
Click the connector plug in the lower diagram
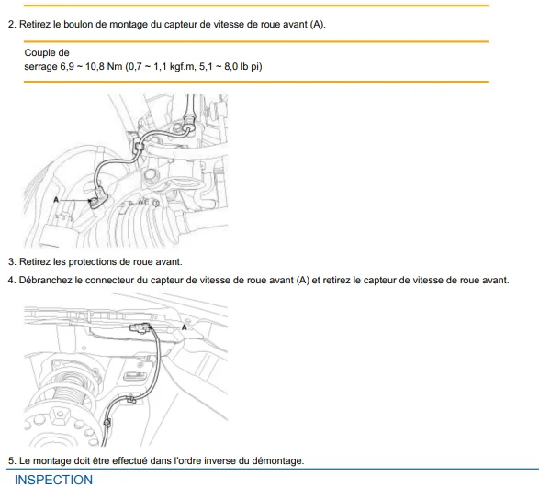pos(140,328)
